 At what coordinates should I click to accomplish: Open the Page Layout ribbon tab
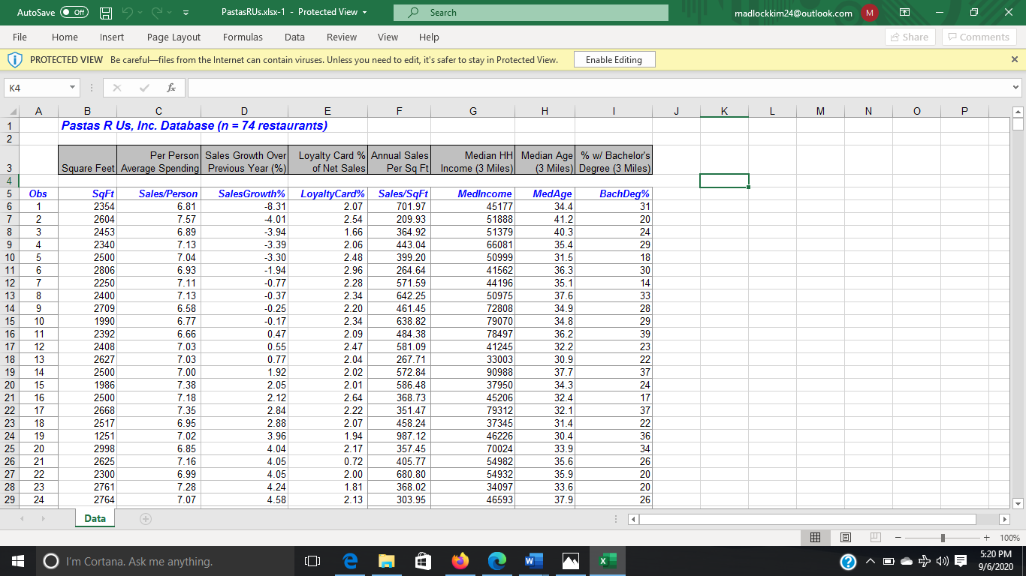[x=174, y=37]
